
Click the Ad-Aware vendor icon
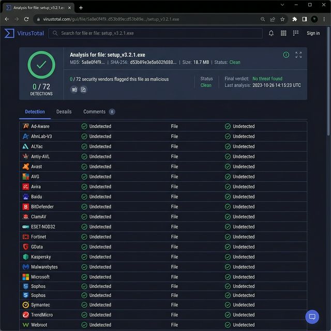click(x=26, y=126)
